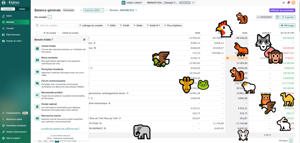
Task: Follow the bulle de support link
Action: tap(60, 129)
